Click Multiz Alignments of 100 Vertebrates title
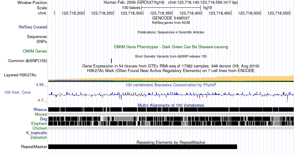The height and width of the screenshot is (154, 294). 171,105
